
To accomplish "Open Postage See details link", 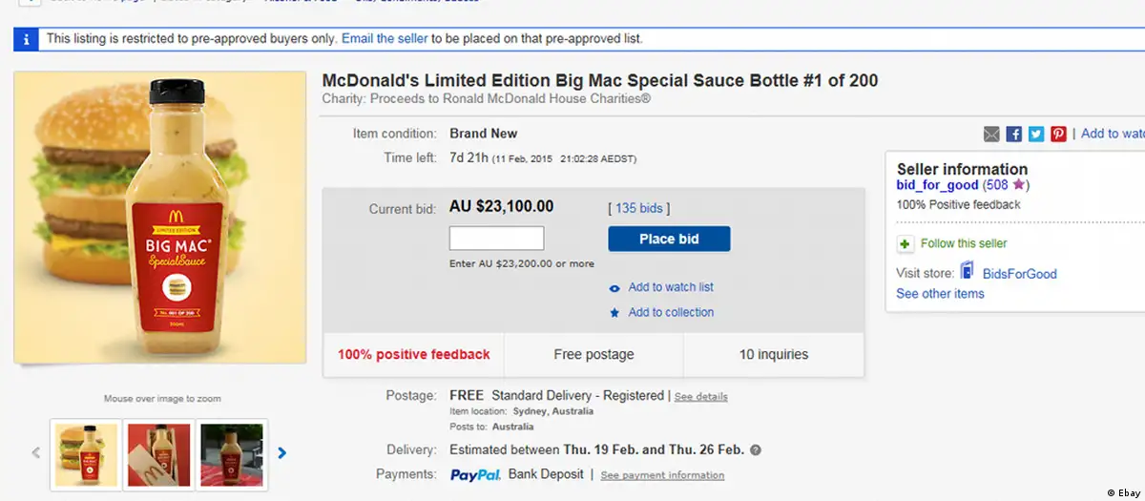I will point(700,397).
